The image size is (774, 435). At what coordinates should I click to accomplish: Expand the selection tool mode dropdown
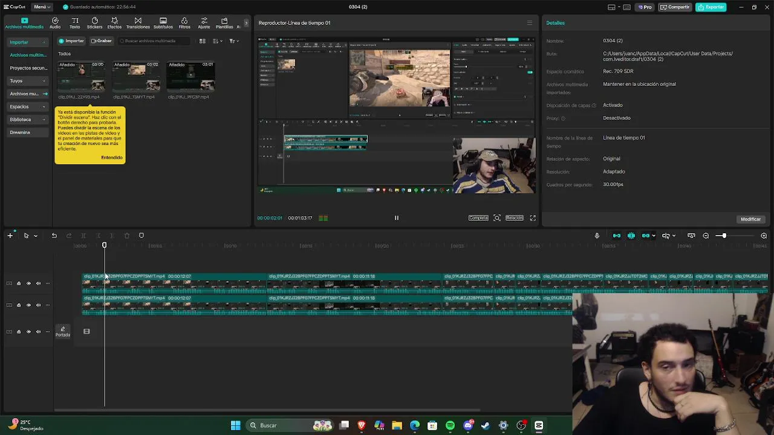36,236
